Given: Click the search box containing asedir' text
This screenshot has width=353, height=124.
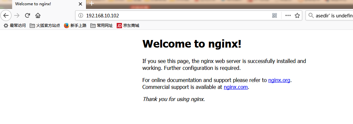Looking at the screenshot, I should tap(329, 15).
